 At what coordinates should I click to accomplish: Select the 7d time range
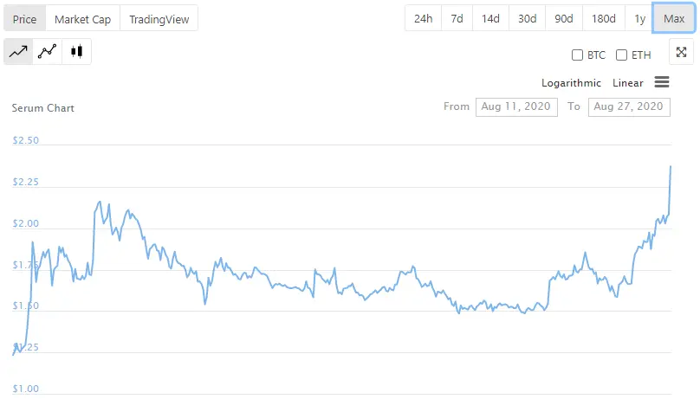[x=457, y=18]
